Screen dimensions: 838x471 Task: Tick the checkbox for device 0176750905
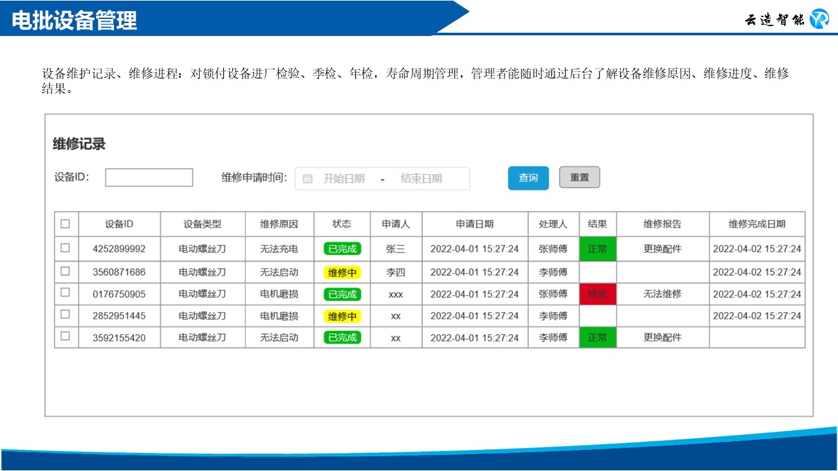pos(65,292)
